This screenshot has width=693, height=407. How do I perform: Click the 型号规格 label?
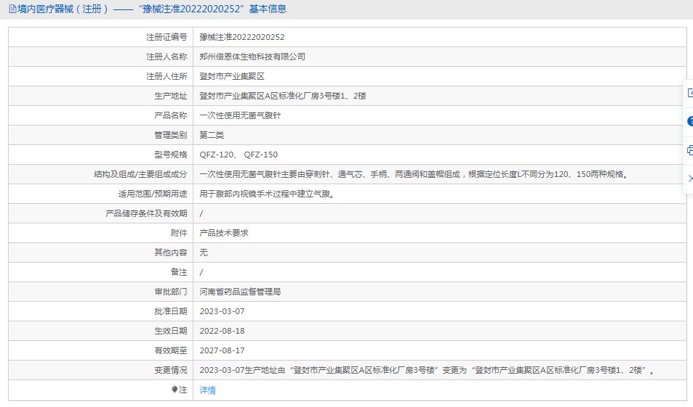(171, 155)
